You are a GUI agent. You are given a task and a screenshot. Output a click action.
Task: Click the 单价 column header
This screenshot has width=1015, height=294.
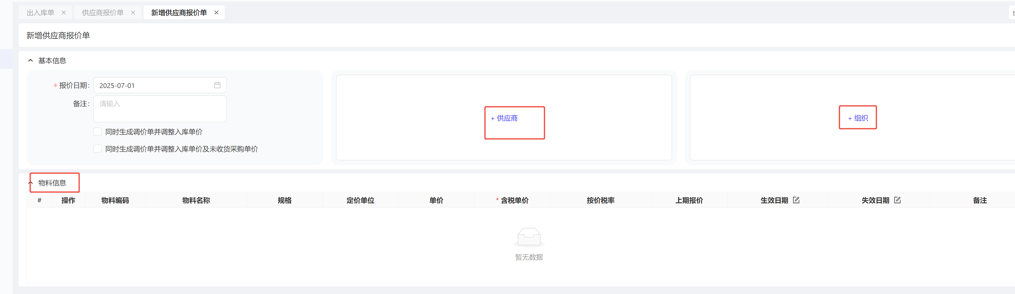pyautogui.click(x=436, y=200)
